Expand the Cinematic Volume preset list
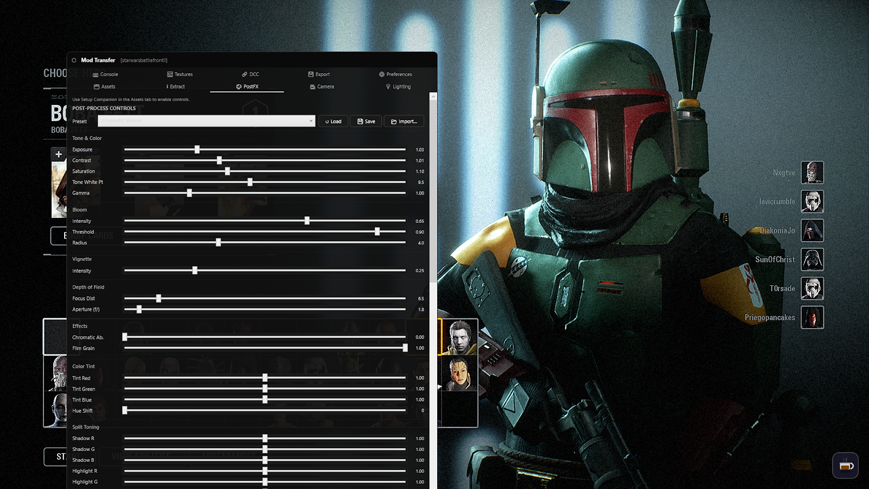This screenshot has width=869, height=489. [205, 121]
